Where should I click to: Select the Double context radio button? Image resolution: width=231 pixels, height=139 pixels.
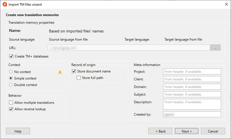[11, 85]
